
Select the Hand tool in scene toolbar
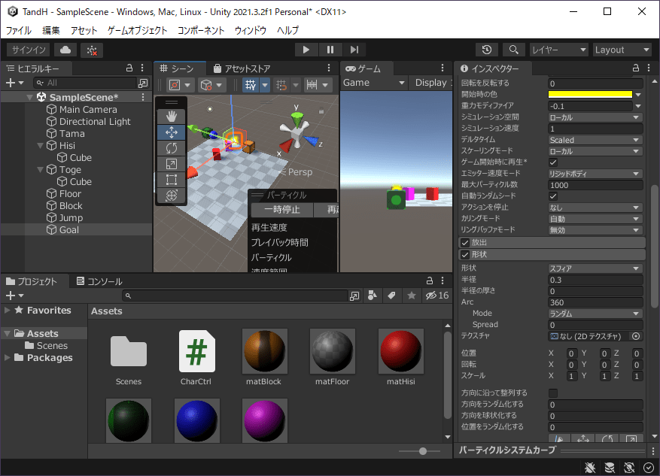171,116
